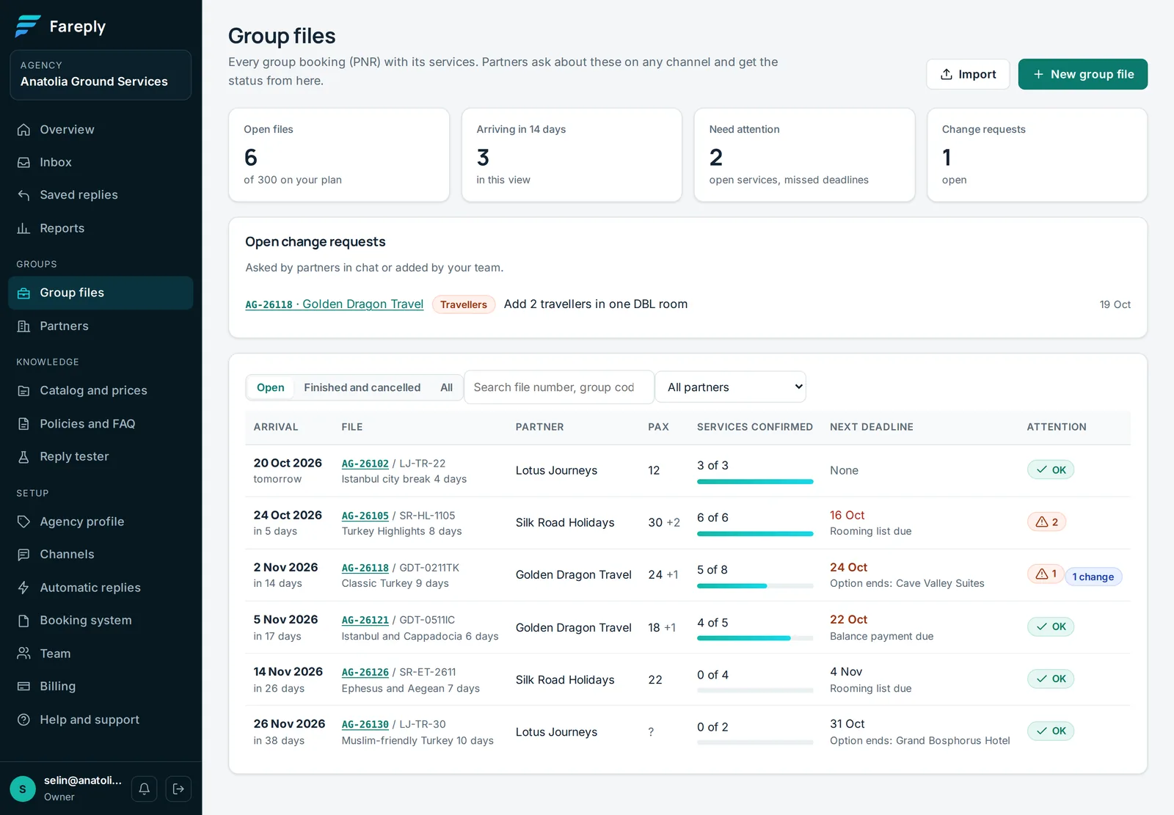Screen dimensions: 1174x815
Task: Click the Open files stat card
Action: coord(339,155)
